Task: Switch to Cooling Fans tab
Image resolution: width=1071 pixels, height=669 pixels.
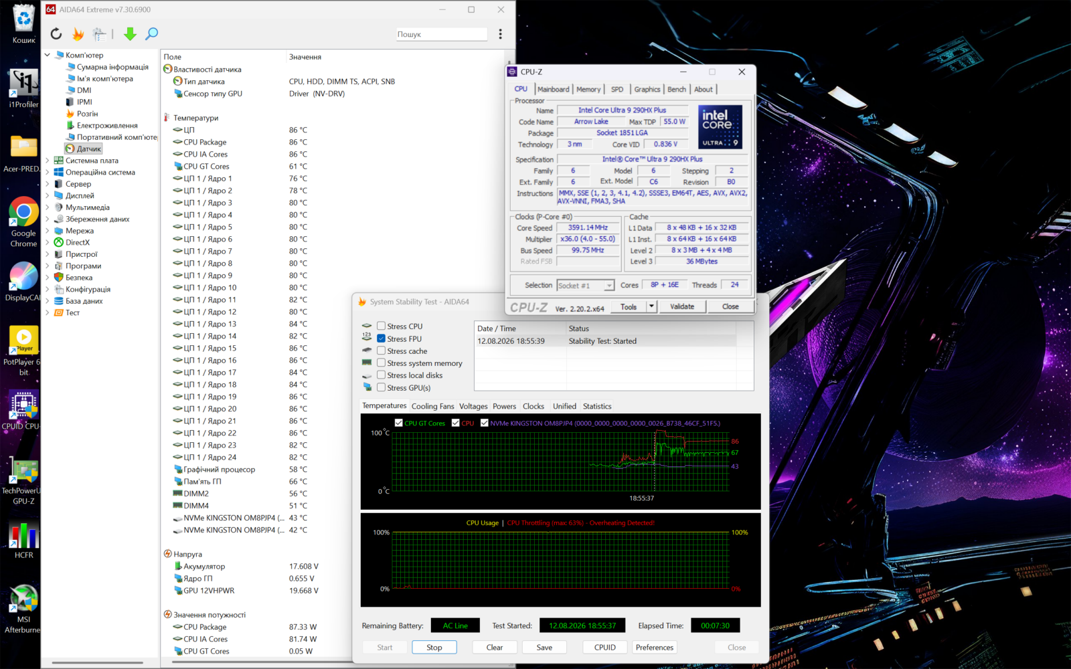Action: (x=432, y=406)
